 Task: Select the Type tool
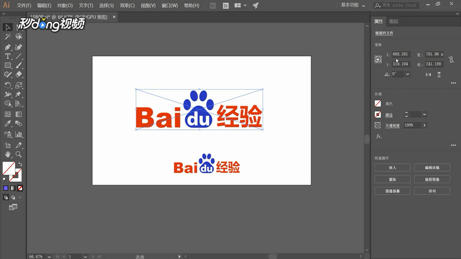pyautogui.click(x=8, y=56)
